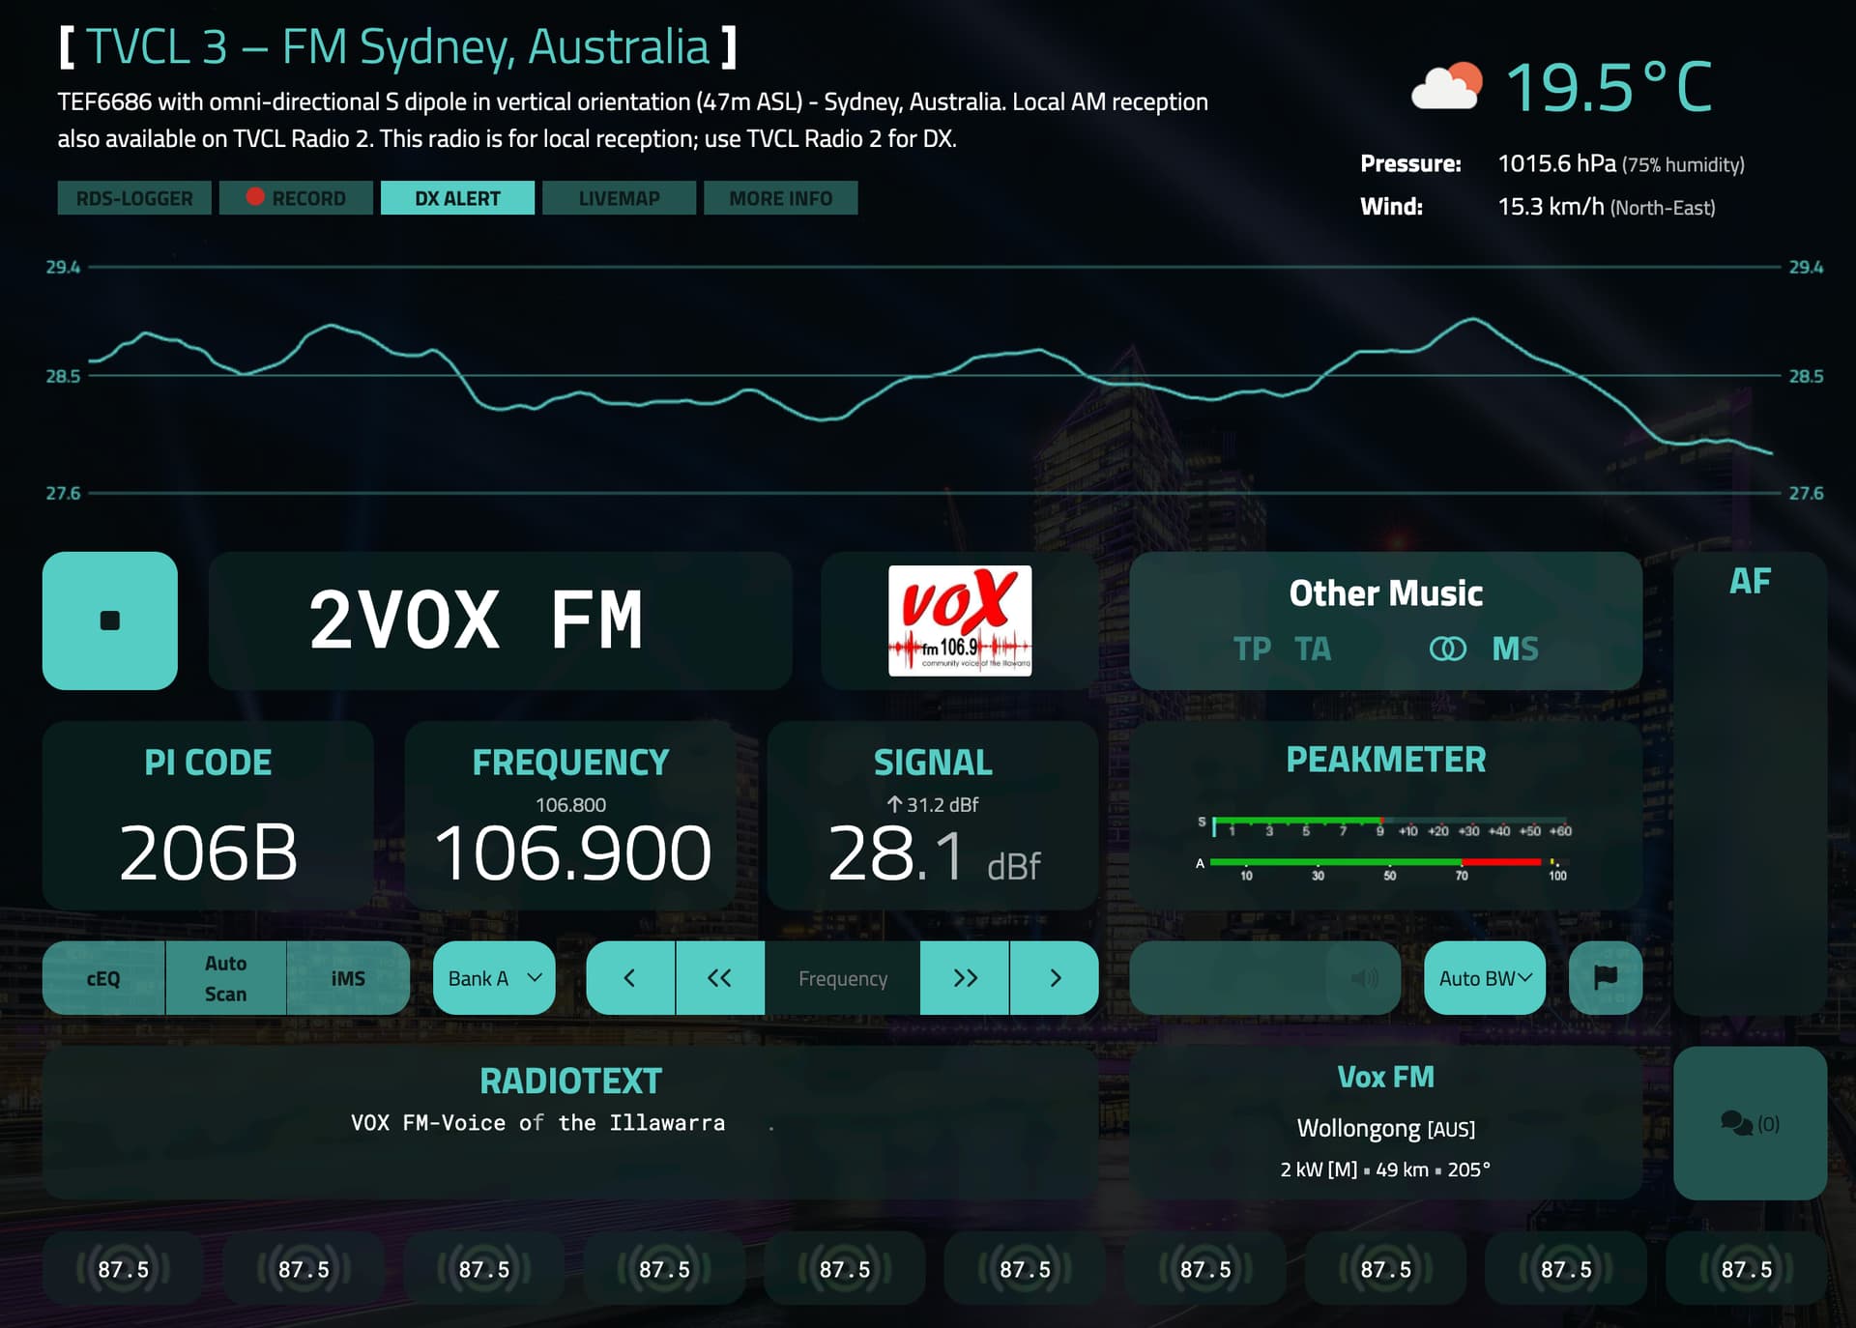Step frequency down with single left arrow

tap(630, 978)
